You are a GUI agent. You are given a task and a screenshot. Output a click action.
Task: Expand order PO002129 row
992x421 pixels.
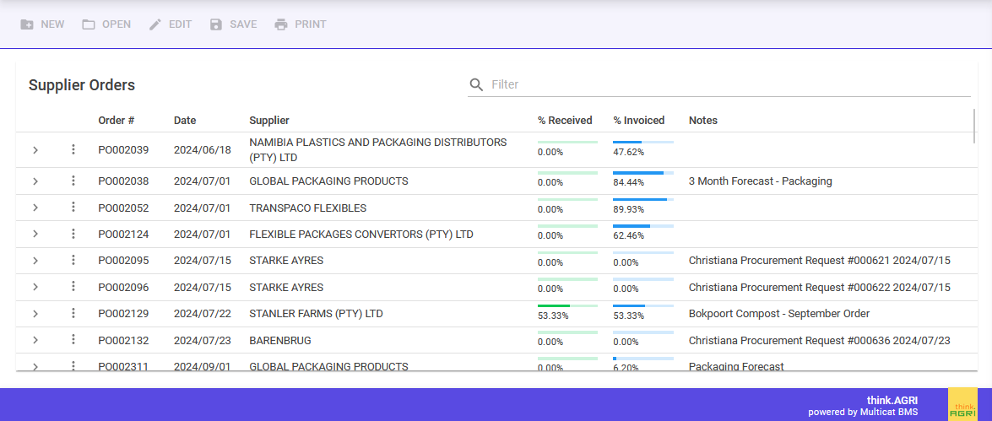[x=35, y=314]
